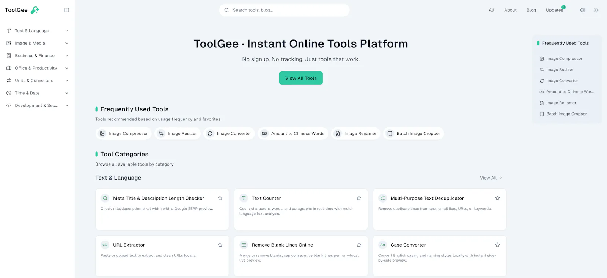Image resolution: width=607 pixels, height=278 pixels.
Task: Click the language globe icon
Action: click(583, 10)
